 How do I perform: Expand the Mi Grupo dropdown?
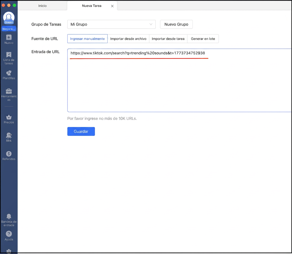111,24
